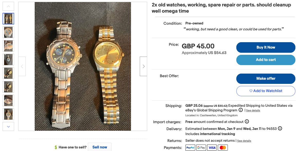Viewport: 299px width, 151px height.
Task: Click info icon next to import charges
Action: (247, 122)
